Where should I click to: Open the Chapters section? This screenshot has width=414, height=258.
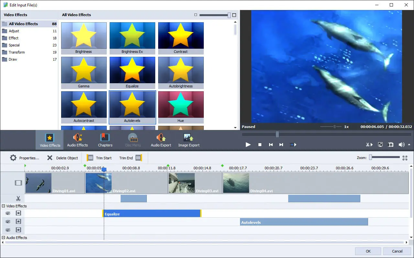(x=105, y=140)
